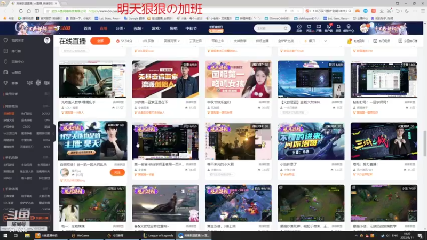Open Windows notification center icon
Screen dimensions: 427x240
421,236
